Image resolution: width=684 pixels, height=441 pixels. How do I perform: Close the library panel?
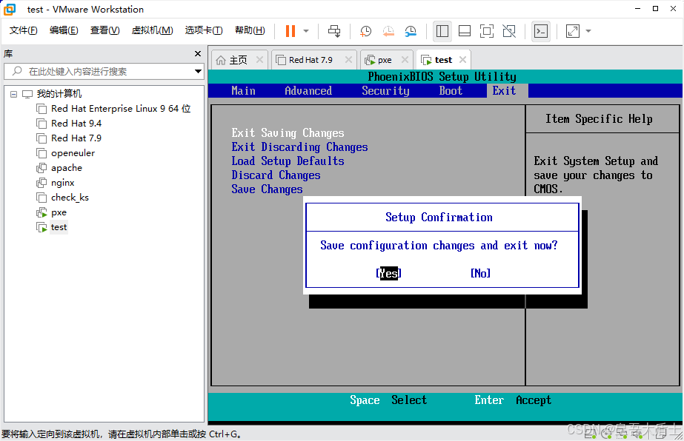[198, 53]
